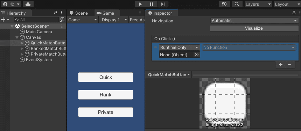Click the On Click () header
This screenshot has width=301, height=131.
[225, 39]
